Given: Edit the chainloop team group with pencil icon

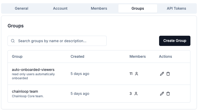Looking at the screenshot, I should (x=162, y=94).
